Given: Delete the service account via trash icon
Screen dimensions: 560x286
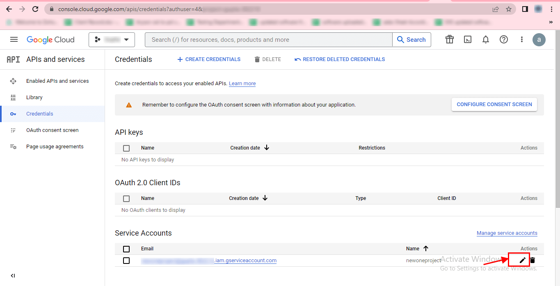Looking at the screenshot, I should pyautogui.click(x=533, y=260).
